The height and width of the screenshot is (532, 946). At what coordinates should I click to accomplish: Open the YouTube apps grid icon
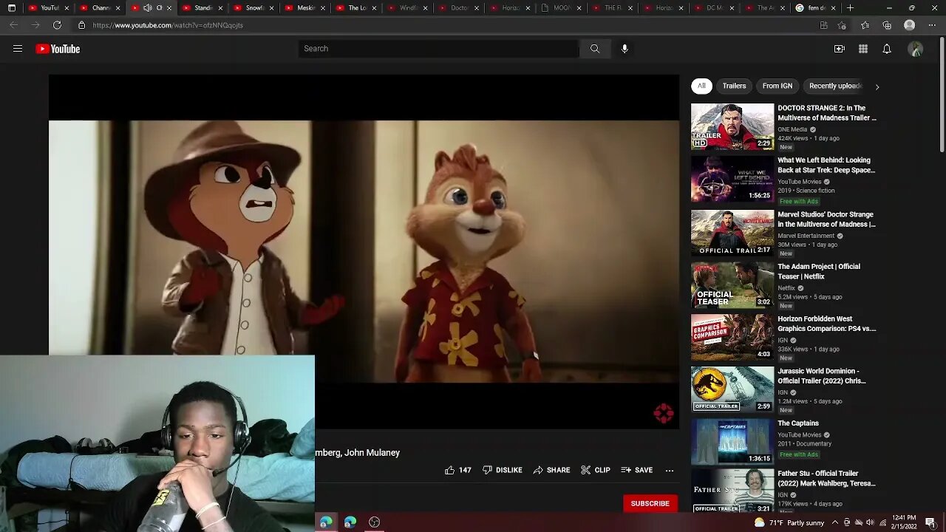[x=863, y=49]
